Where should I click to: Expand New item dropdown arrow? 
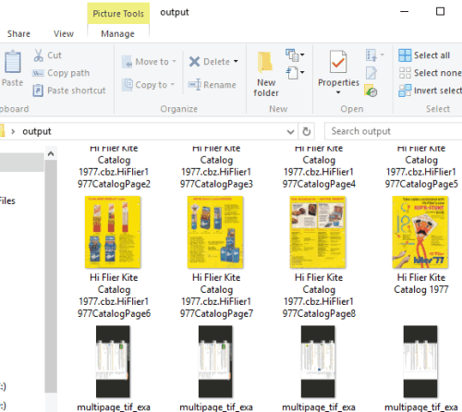pyautogui.click(x=302, y=55)
